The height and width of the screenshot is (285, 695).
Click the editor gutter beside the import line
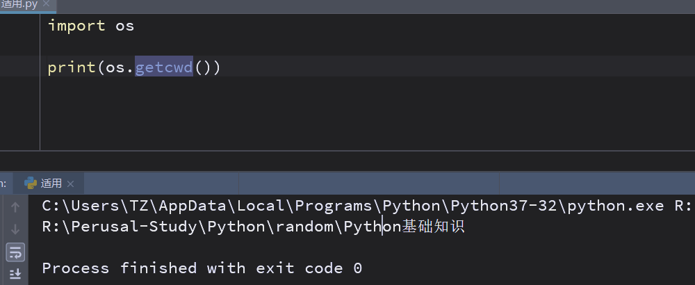click(19, 26)
